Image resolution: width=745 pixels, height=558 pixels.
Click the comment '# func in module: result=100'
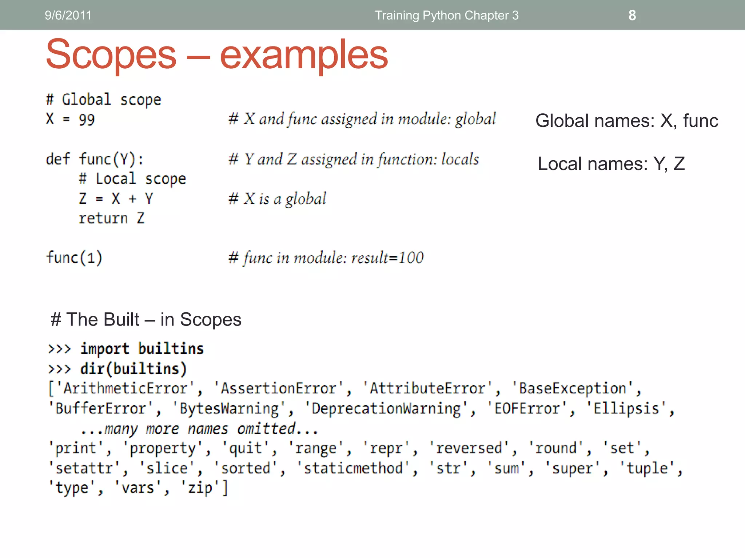point(326,258)
